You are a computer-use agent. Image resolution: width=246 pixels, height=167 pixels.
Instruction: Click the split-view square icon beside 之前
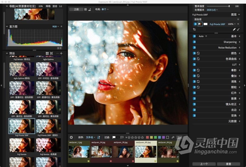(x=86, y=9)
